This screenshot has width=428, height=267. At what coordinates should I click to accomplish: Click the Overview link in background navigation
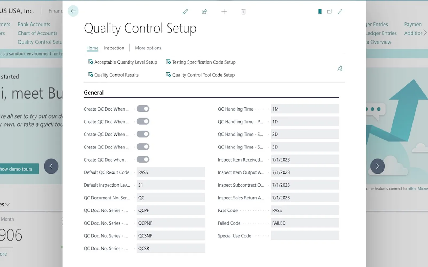click(x=379, y=42)
